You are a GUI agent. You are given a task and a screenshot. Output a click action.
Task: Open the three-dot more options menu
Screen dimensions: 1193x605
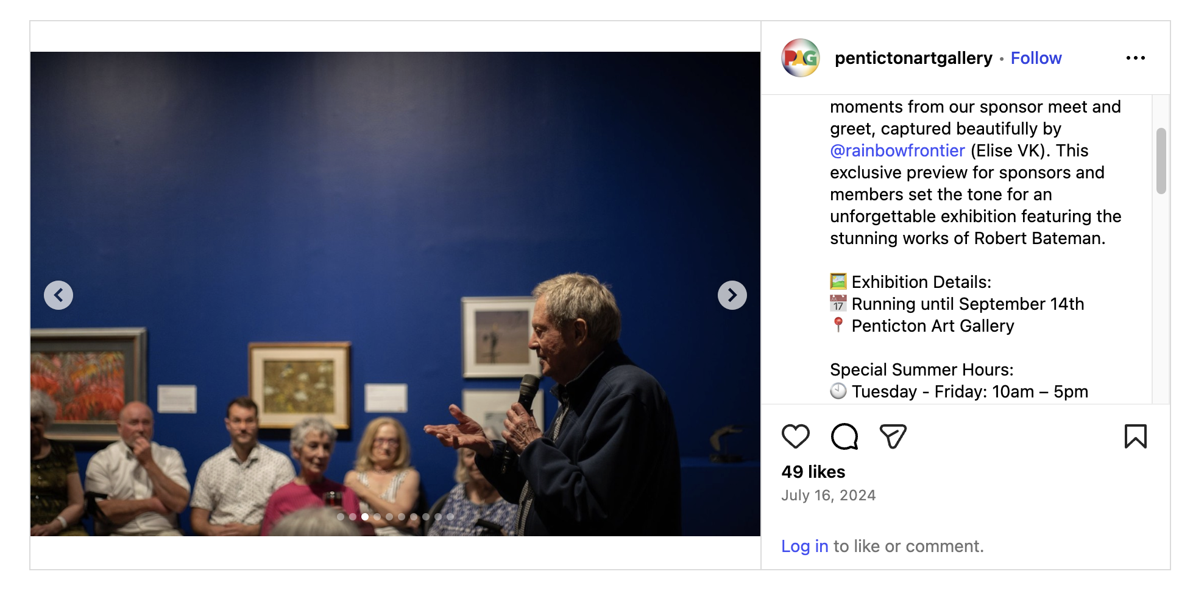pos(1135,58)
